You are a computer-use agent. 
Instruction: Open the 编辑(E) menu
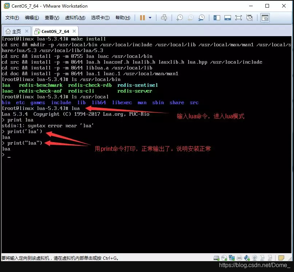(x=32, y=18)
